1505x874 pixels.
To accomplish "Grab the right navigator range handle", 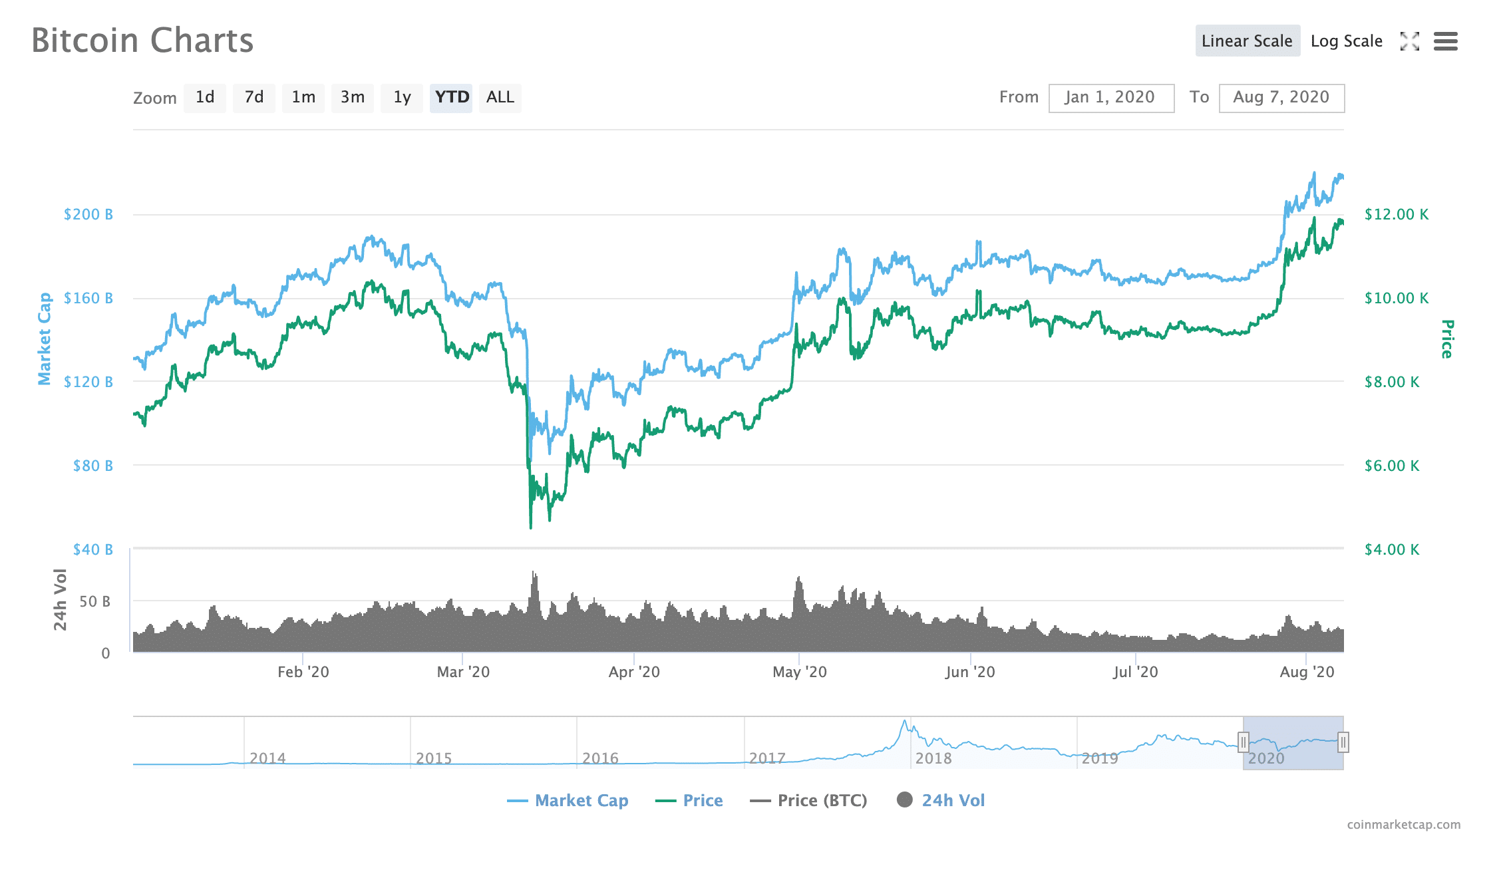I will pyautogui.click(x=1343, y=742).
